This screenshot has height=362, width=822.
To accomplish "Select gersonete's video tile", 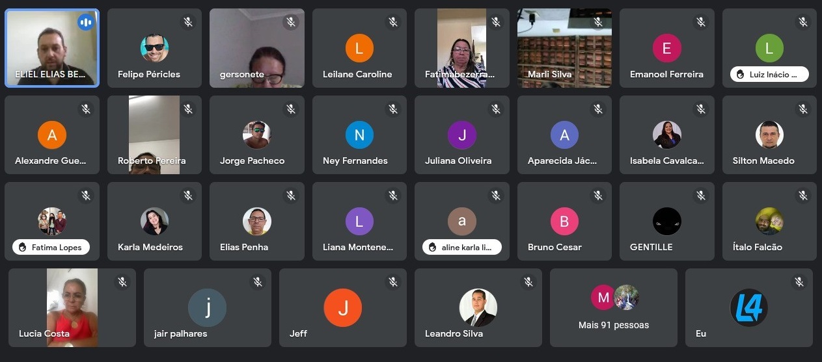I will click(257, 48).
